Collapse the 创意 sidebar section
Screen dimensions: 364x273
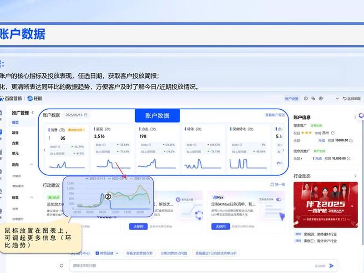click(31, 197)
